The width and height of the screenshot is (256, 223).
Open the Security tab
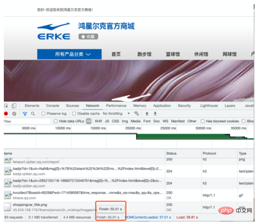pos(184,106)
